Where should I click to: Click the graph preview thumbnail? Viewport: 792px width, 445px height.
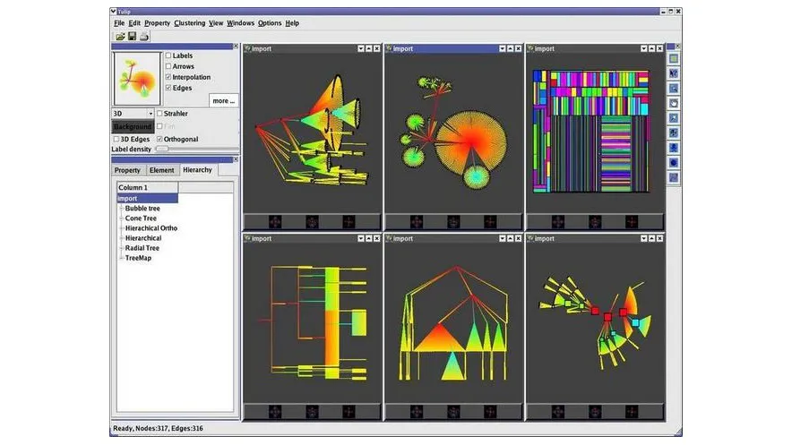(x=137, y=79)
